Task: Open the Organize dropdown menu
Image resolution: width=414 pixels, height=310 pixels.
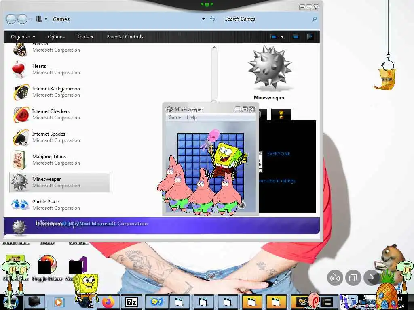Action: 23,37
